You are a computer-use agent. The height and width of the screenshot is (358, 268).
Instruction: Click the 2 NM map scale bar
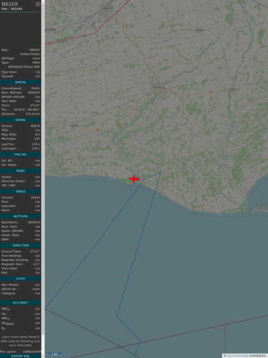(x=55, y=354)
